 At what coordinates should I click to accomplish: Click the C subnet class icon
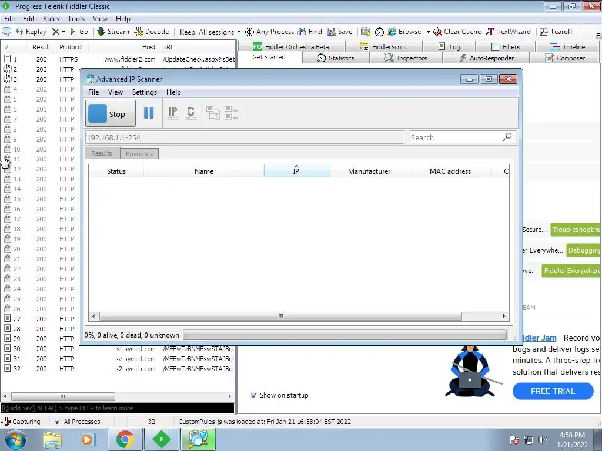[x=190, y=113]
